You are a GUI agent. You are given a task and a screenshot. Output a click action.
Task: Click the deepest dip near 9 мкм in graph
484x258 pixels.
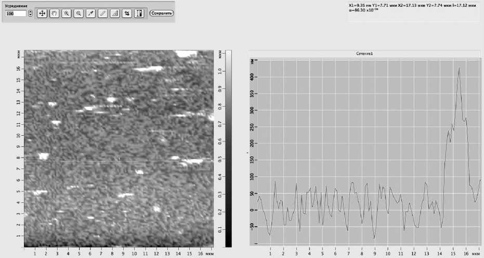click(374, 238)
